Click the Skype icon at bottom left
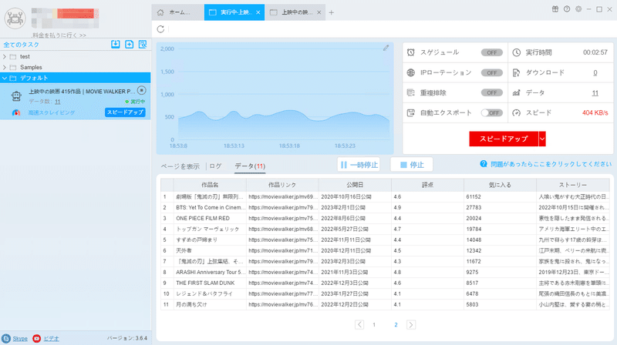Viewport: 617px width, 345px height. [x=6, y=338]
